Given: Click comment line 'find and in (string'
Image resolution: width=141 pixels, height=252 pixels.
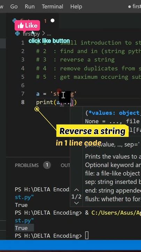Looking at the screenshot, I should coord(93,51).
